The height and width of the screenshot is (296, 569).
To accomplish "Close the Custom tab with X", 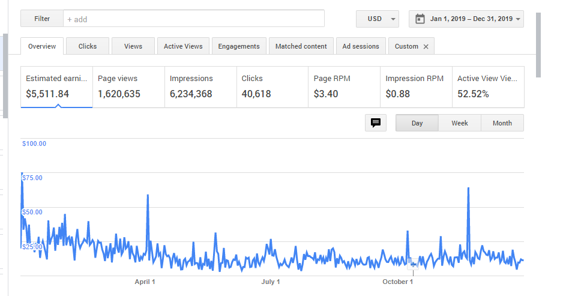I will (x=426, y=46).
